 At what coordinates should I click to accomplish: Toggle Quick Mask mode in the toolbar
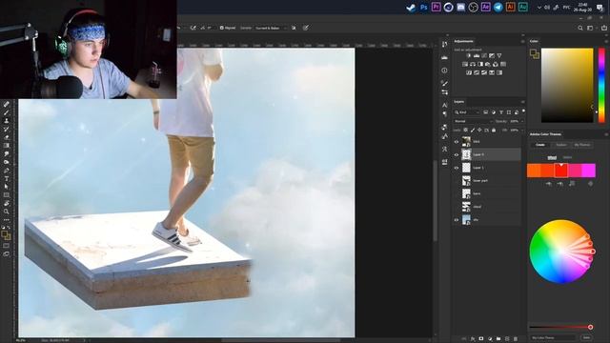point(7,246)
